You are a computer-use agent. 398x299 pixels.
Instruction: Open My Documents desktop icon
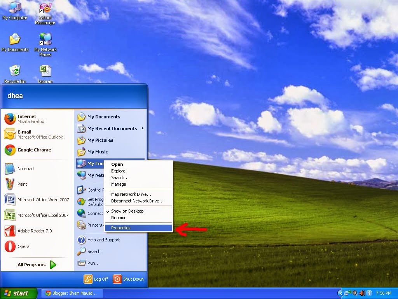tap(15, 42)
